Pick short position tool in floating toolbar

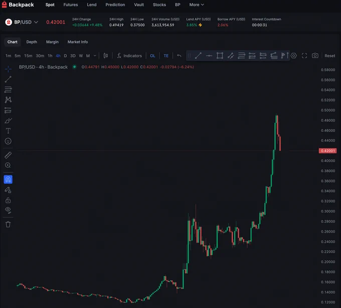point(263,56)
